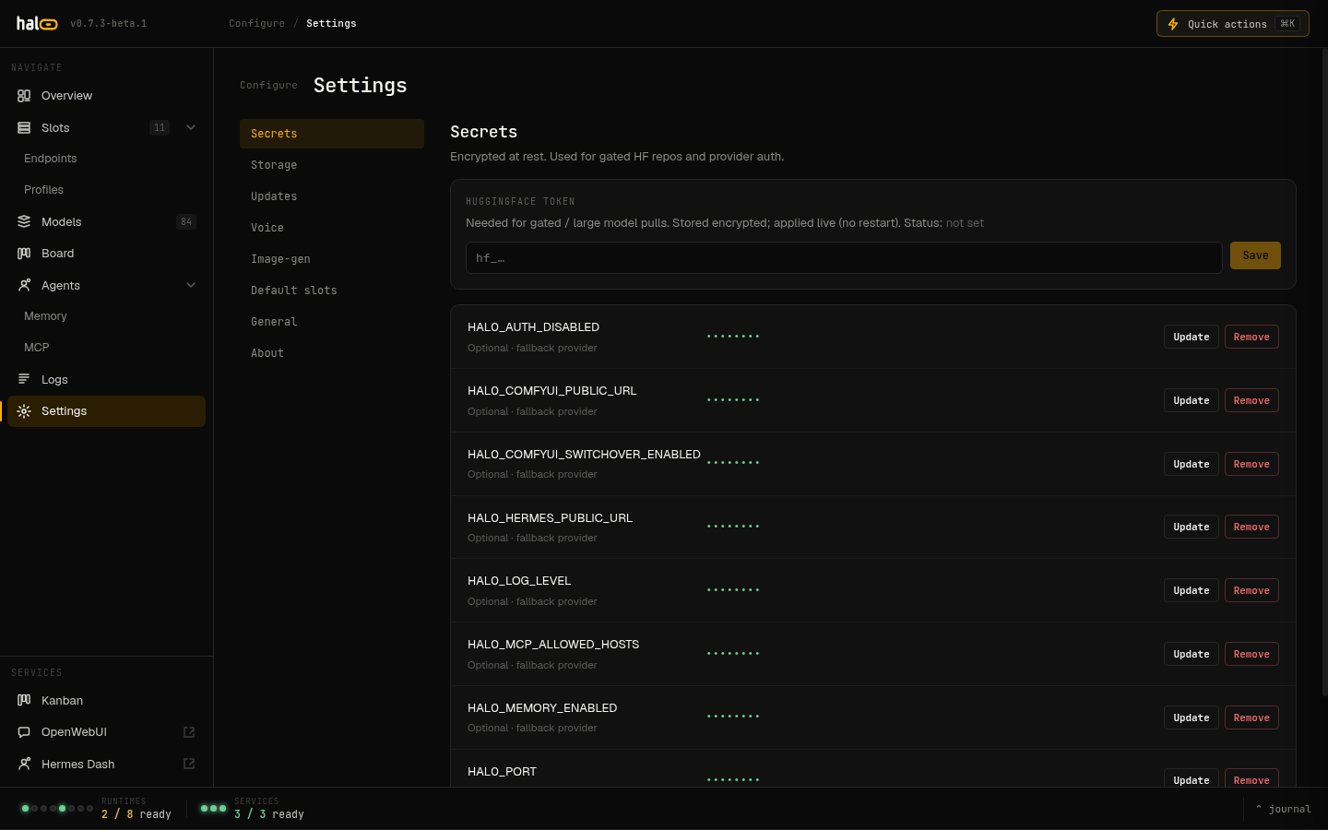Click the Models layers icon
The height and width of the screenshot is (830, 1328).
pos(24,222)
